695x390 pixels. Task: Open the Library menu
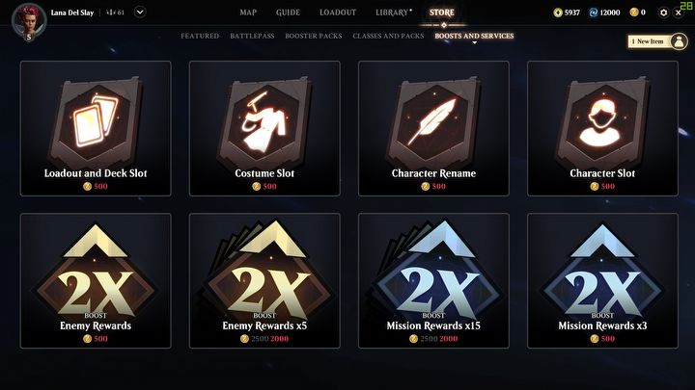[393, 13]
